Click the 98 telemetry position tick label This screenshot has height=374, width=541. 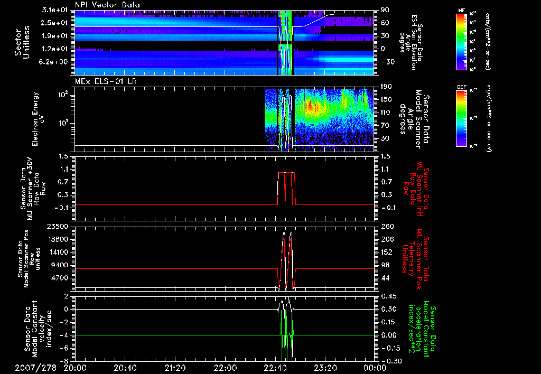385,265
